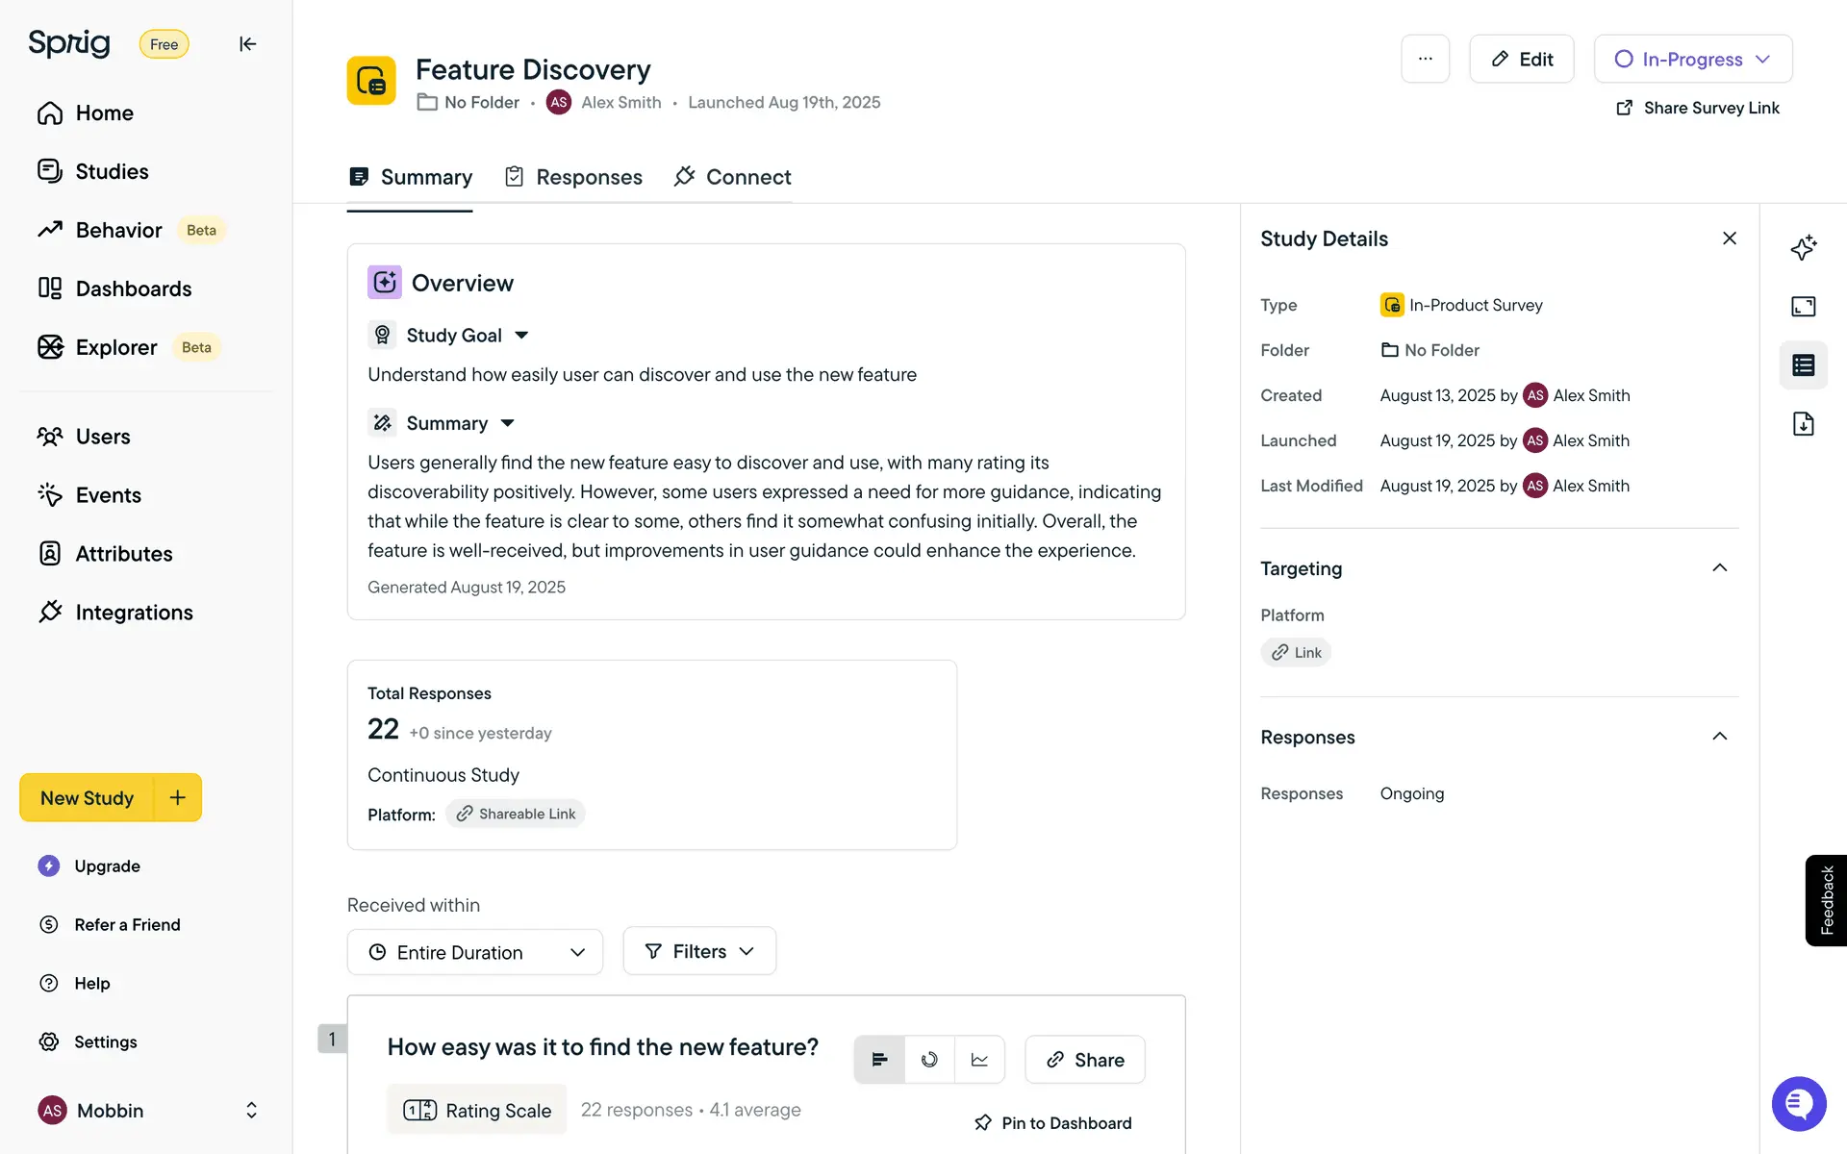Open the chat support bubble
The height and width of the screenshot is (1154, 1847).
click(1798, 1103)
